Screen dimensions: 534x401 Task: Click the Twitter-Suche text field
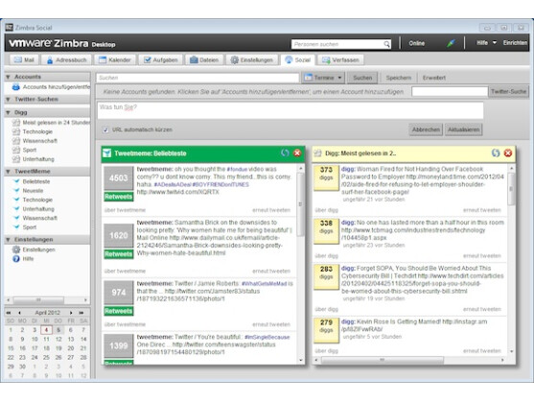(450, 92)
